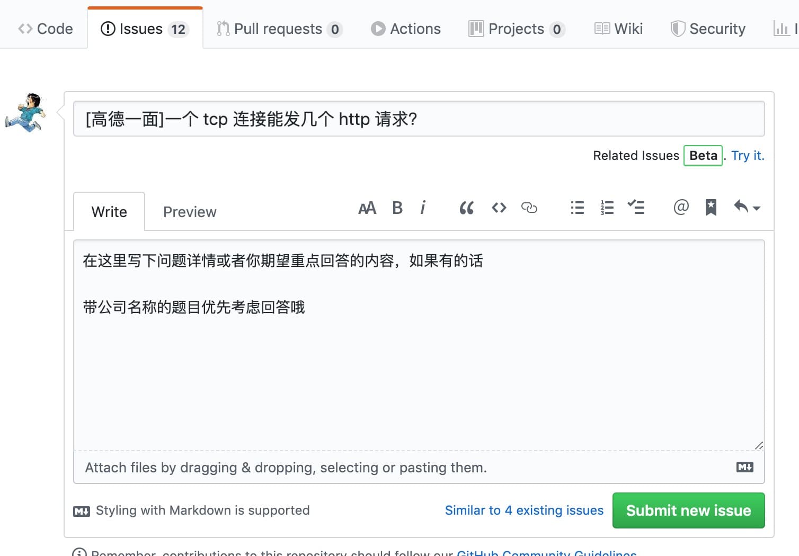Switch to the Preview tab
This screenshot has width=799, height=556.
pos(190,212)
